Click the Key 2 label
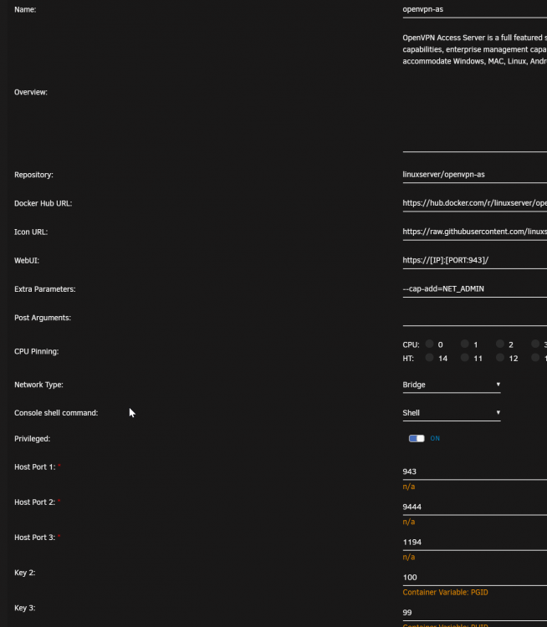Screen dimensions: 547x627 point(25,573)
